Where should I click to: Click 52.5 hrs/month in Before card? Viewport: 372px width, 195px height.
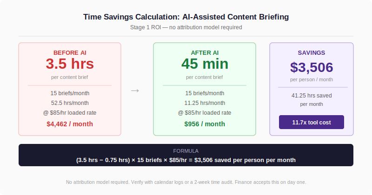[x=70, y=103]
